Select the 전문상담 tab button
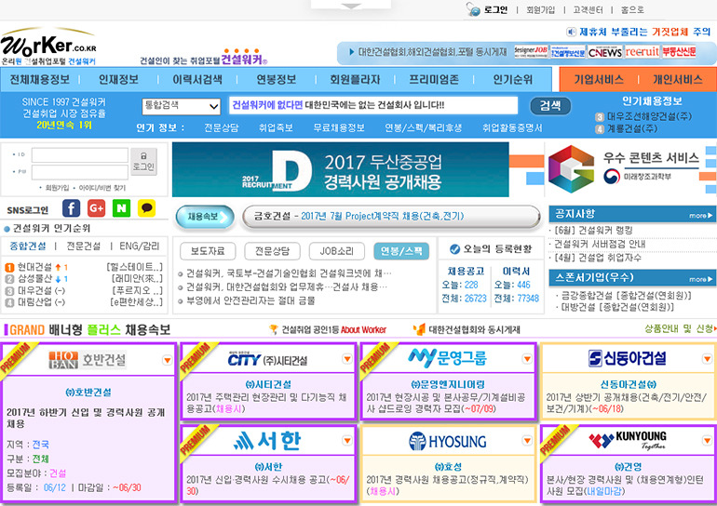This screenshot has height=506, width=717. point(272,251)
